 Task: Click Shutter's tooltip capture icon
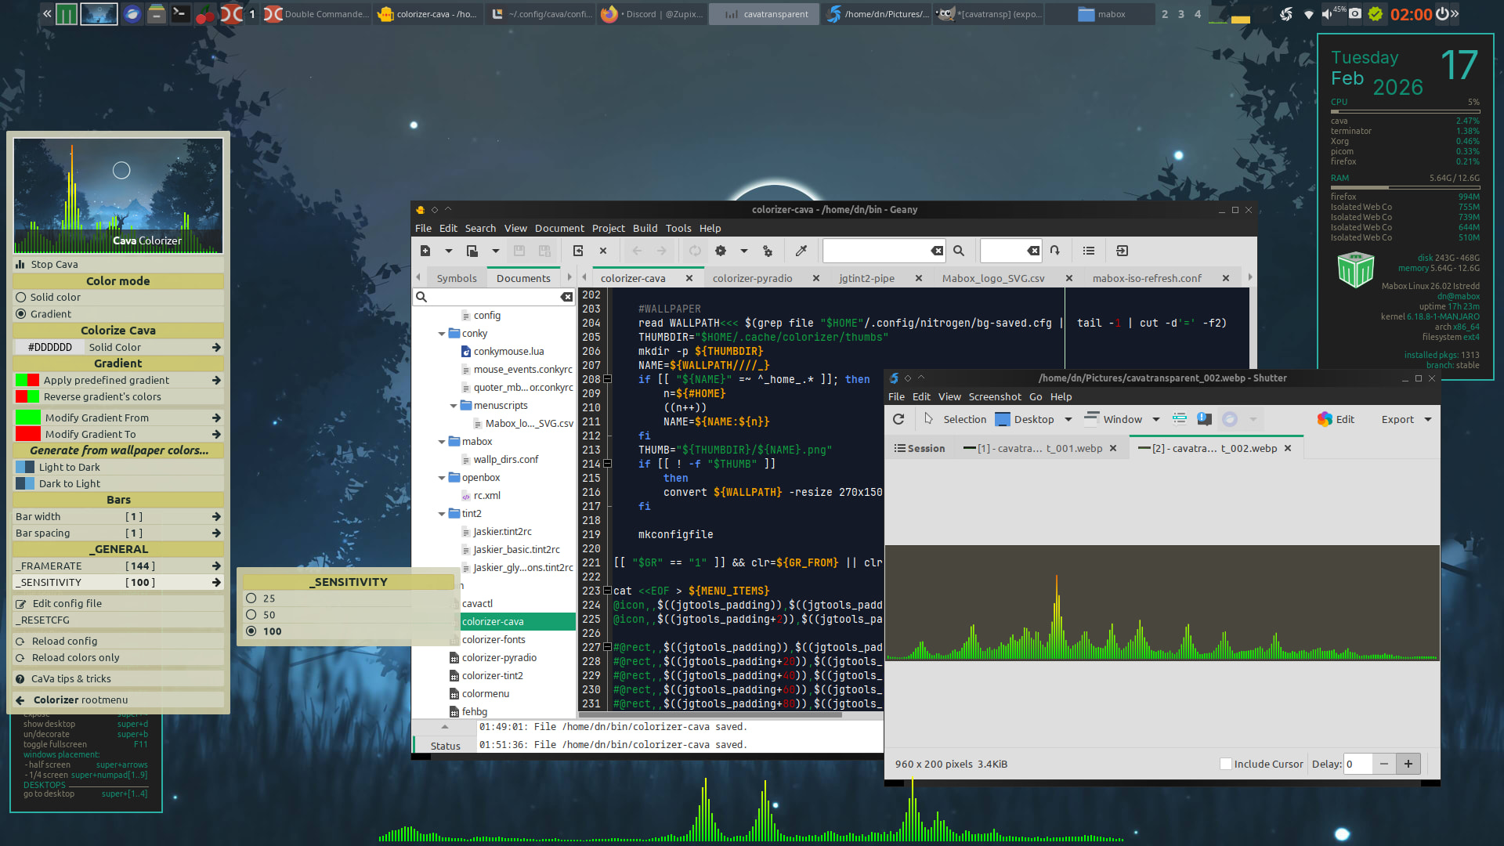click(x=1205, y=419)
